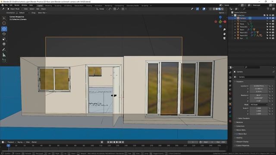Activate the Move tool
The height and width of the screenshot is (155, 276).
[4, 29]
